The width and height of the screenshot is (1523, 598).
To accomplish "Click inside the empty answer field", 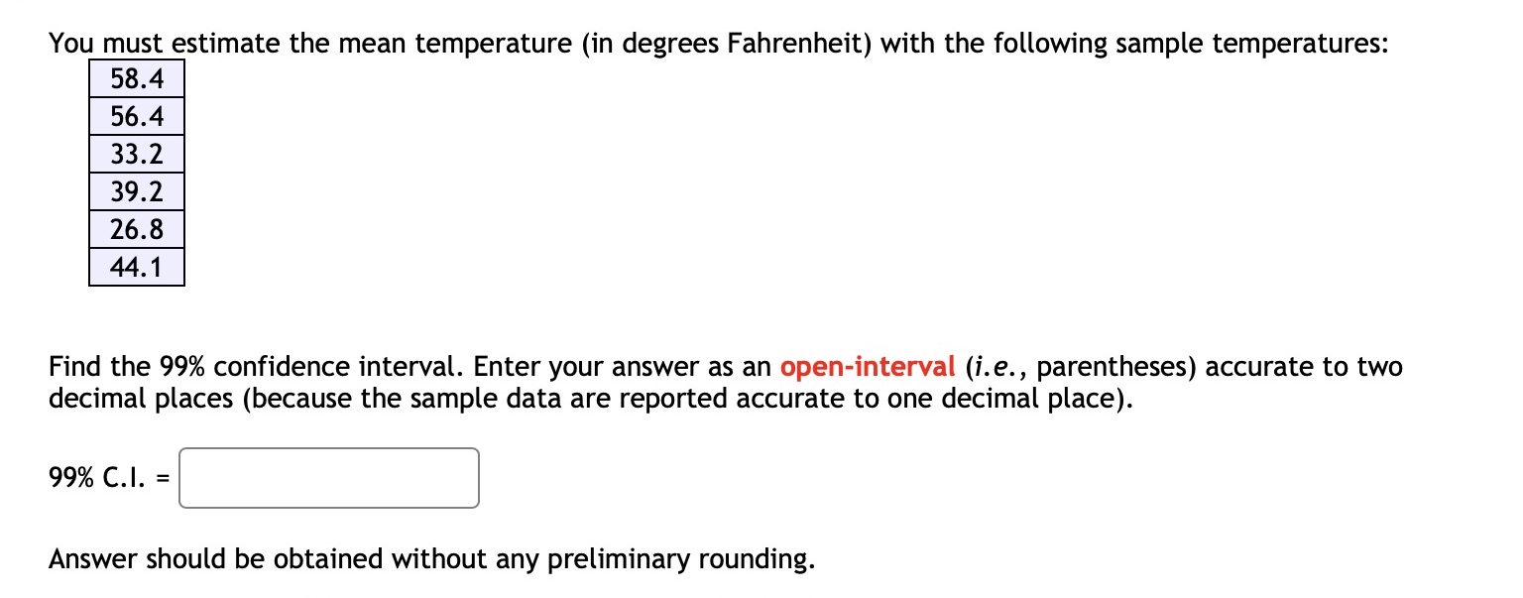I will click(327, 478).
